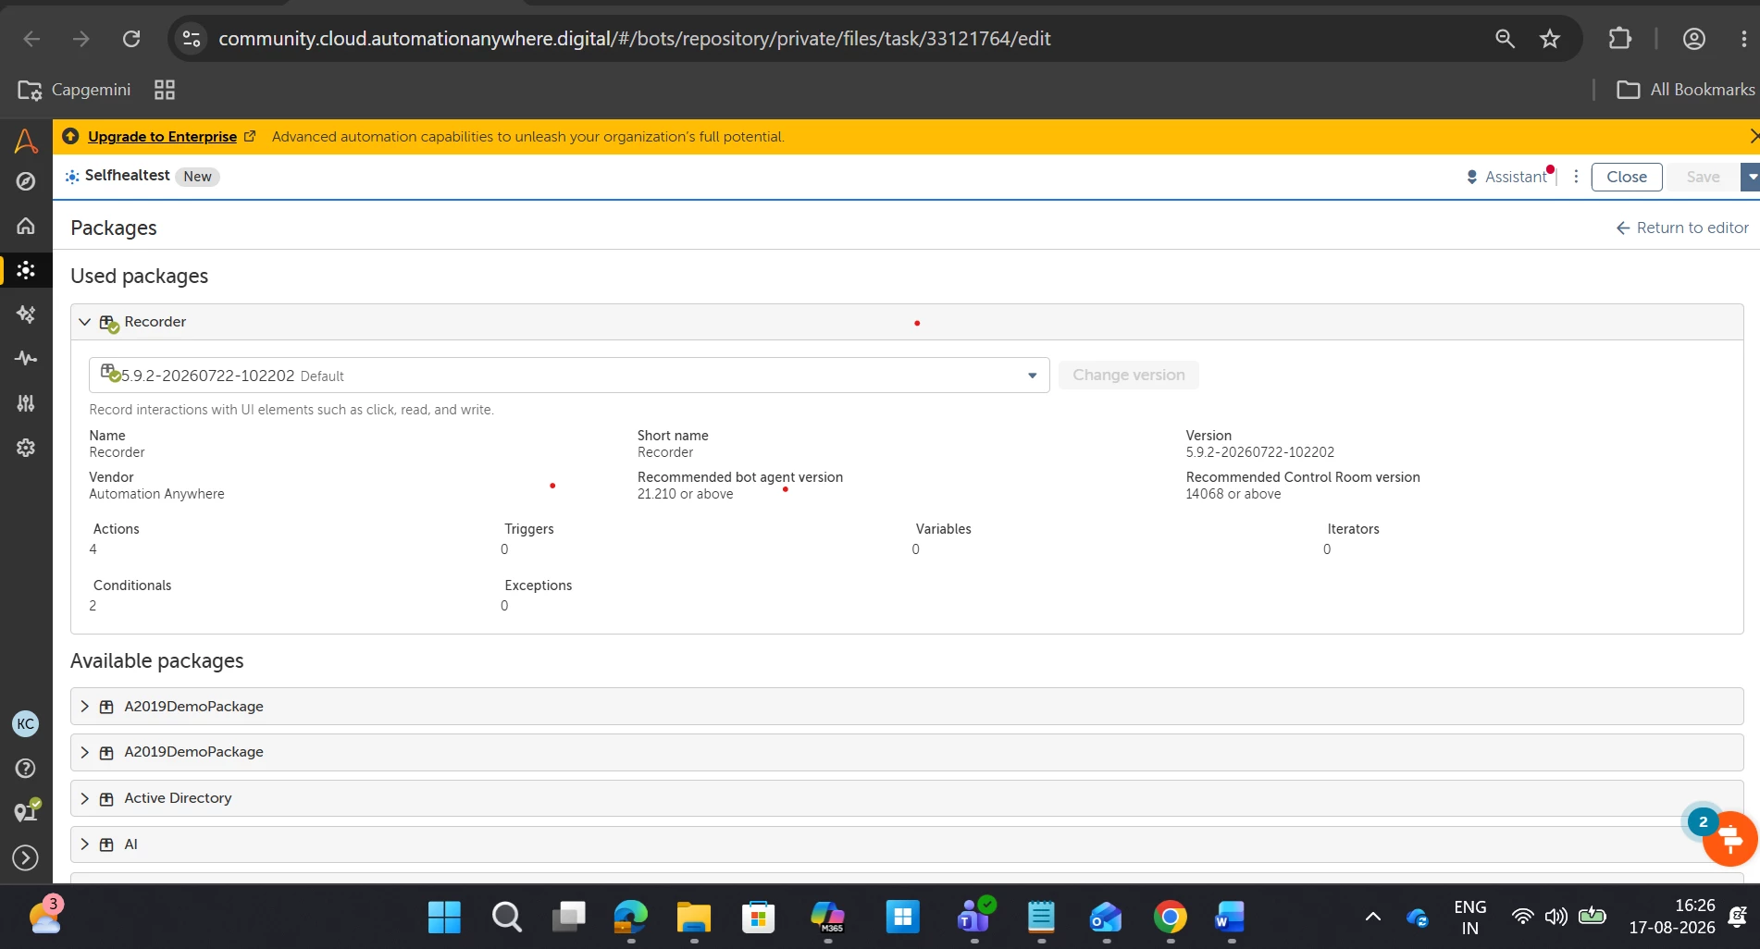This screenshot has height=949, width=1760.
Task: View site information icon in address bar
Action: click(192, 39)
